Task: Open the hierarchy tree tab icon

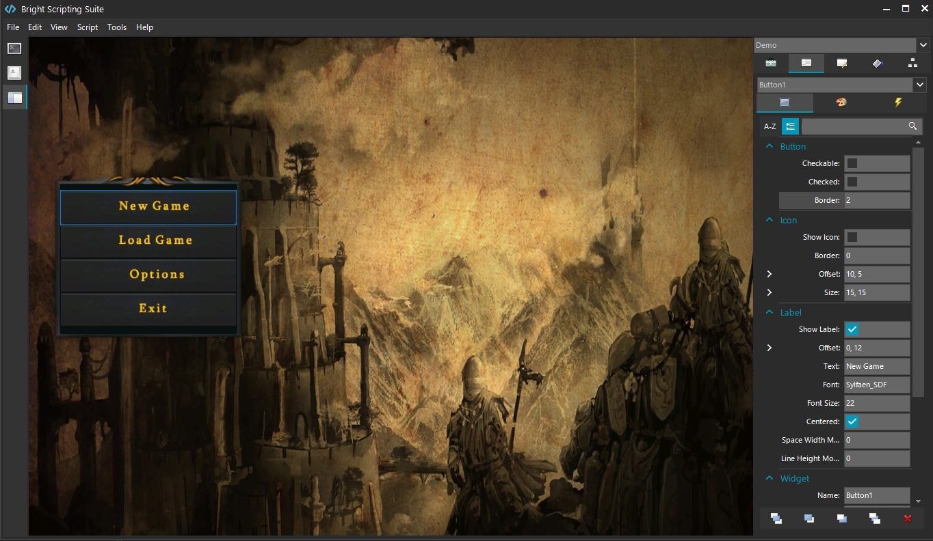Action: coord(912,63)
